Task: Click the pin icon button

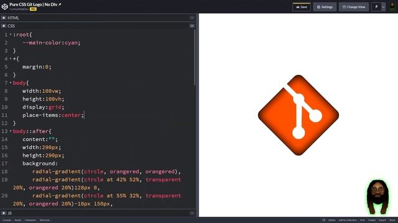Action: (x=376, y=7)
